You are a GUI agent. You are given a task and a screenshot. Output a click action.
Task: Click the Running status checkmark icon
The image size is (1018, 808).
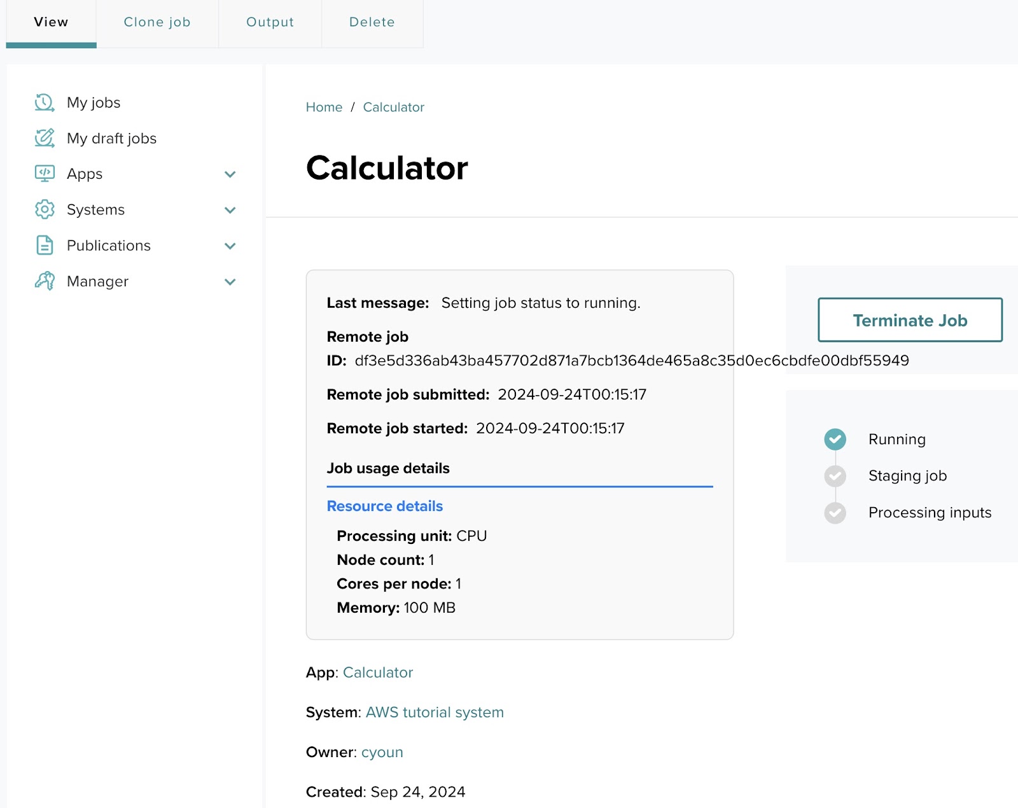[835, 439]
